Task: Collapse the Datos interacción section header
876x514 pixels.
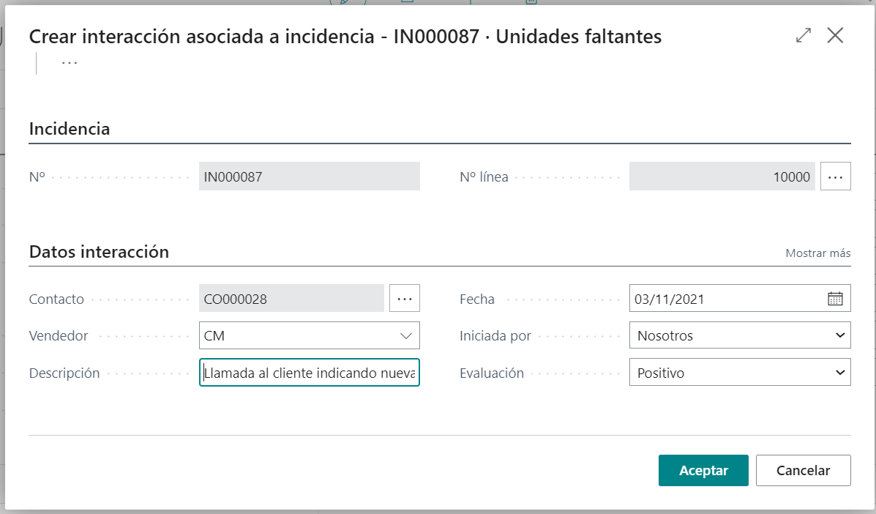Action: [x=99, y=253]
